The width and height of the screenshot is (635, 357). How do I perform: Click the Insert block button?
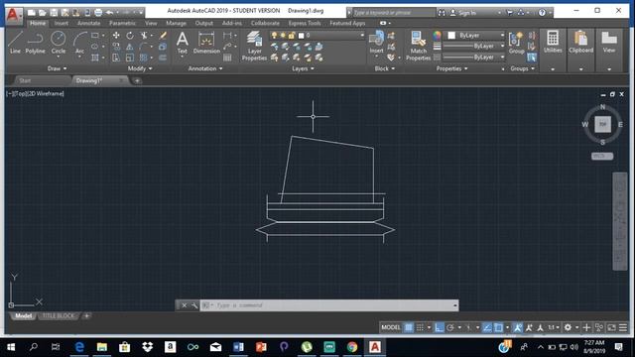pos(376,43)
